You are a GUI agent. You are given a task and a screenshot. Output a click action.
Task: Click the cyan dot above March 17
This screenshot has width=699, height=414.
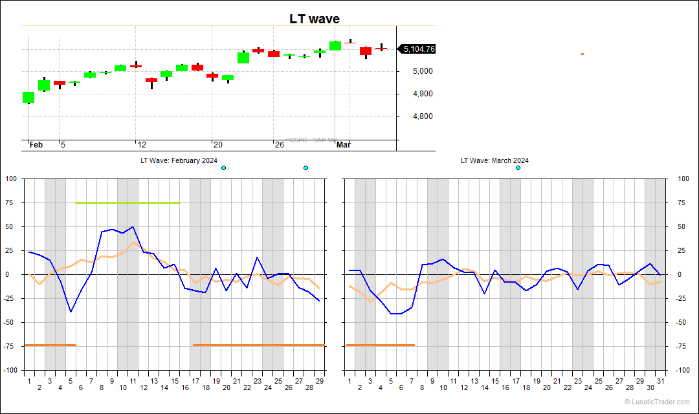(x=518, y=168)
